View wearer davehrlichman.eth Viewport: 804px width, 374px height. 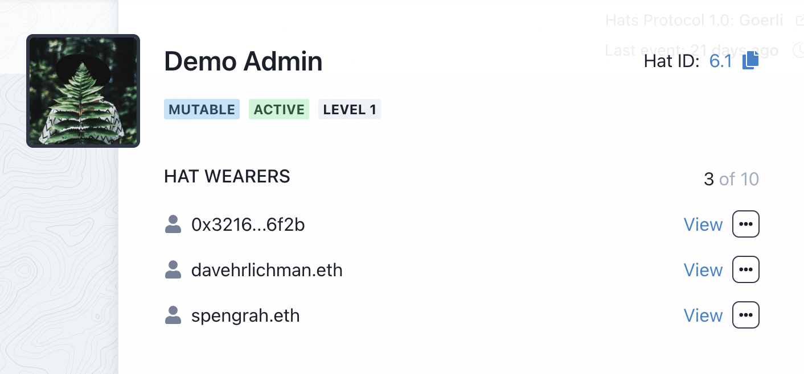pyautogui.click(x=703, y=270)
